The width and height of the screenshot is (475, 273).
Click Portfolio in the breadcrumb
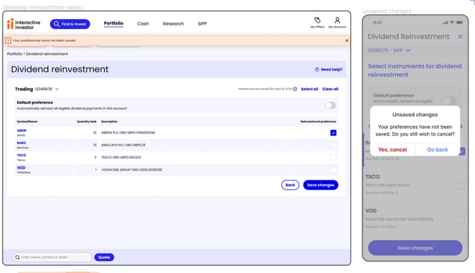point(15,54)
